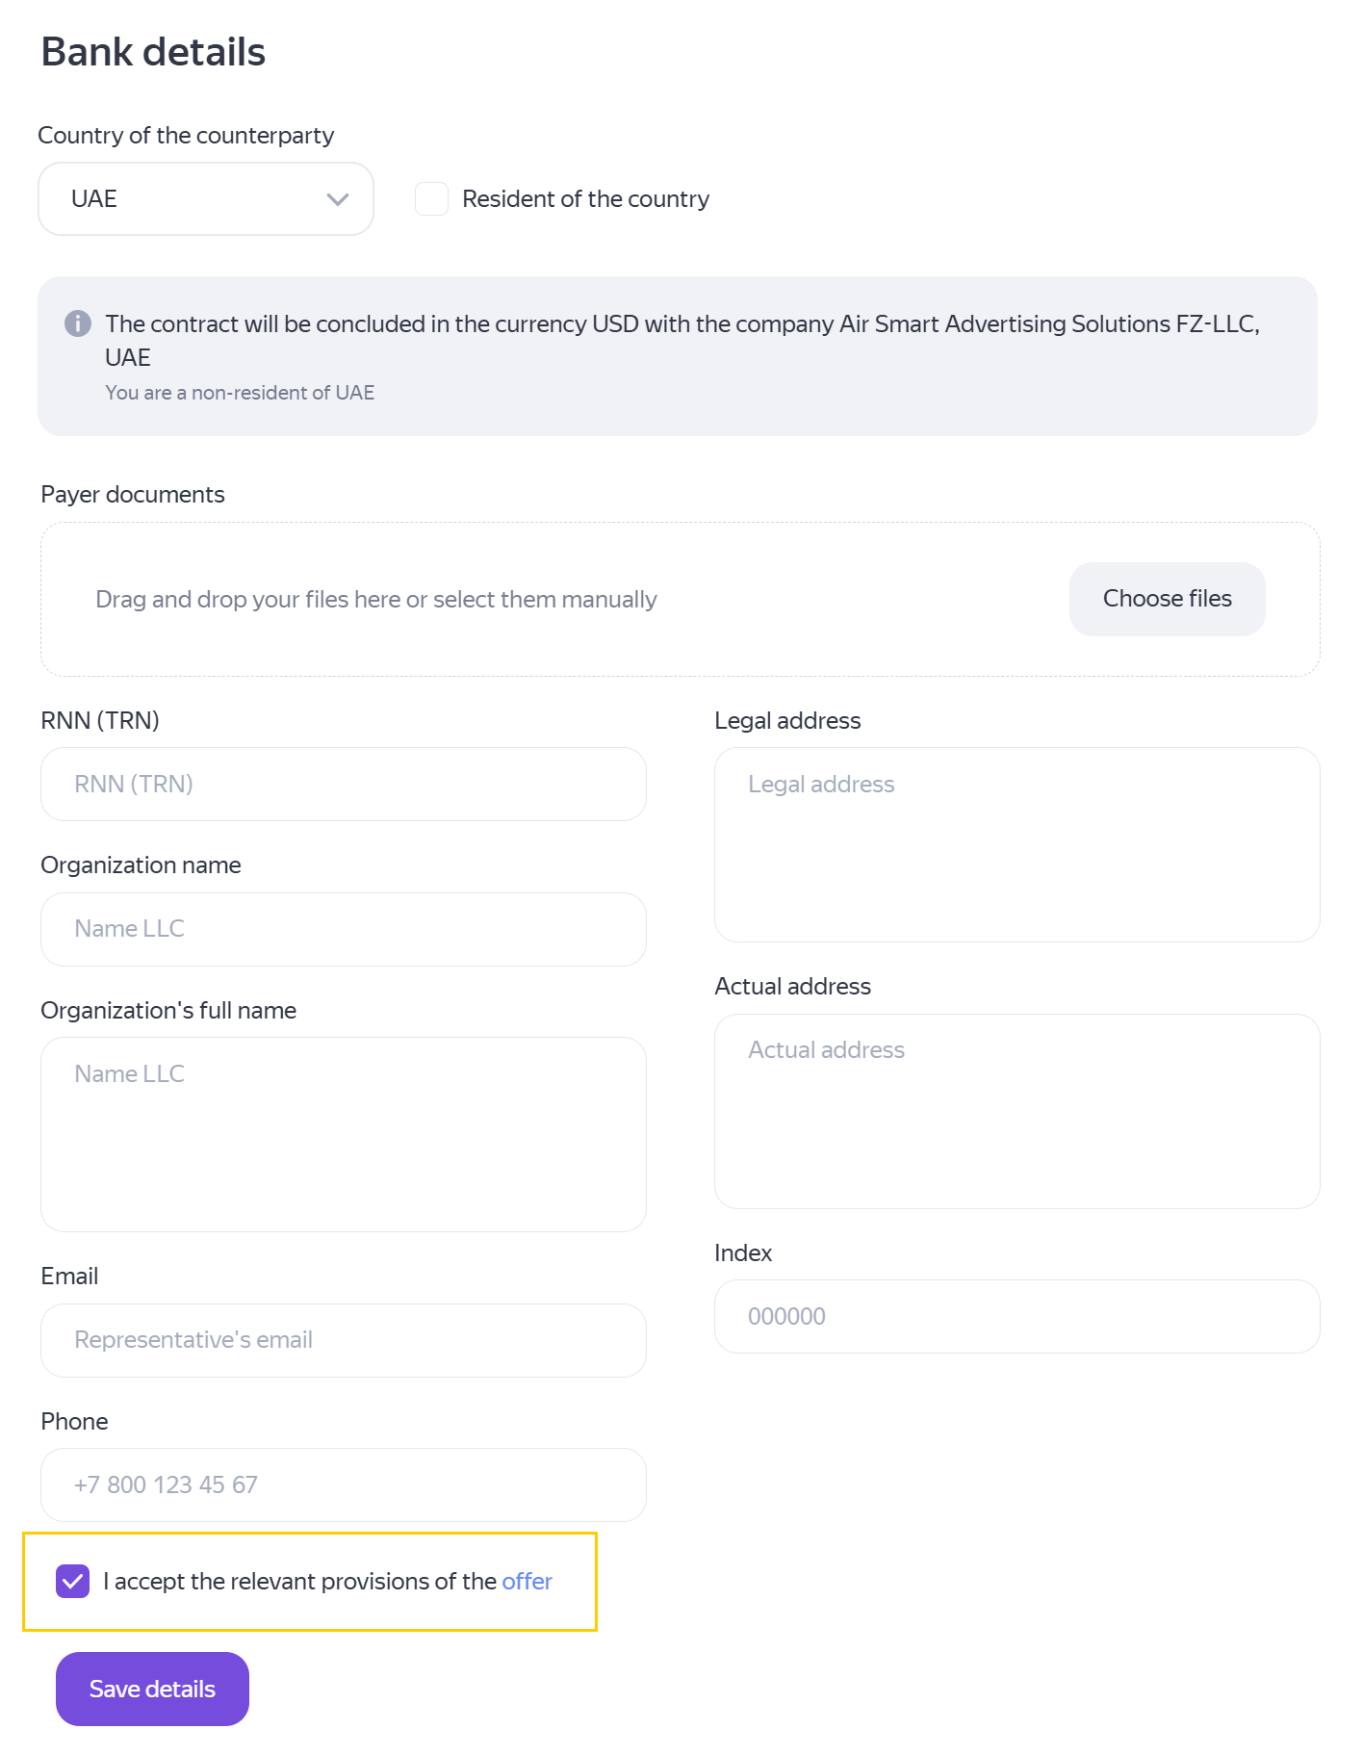
Task: Click the RNN (TRN) input field
Action: point(344,785)
